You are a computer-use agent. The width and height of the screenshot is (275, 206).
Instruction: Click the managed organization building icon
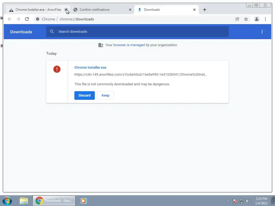tap(101, 45)
